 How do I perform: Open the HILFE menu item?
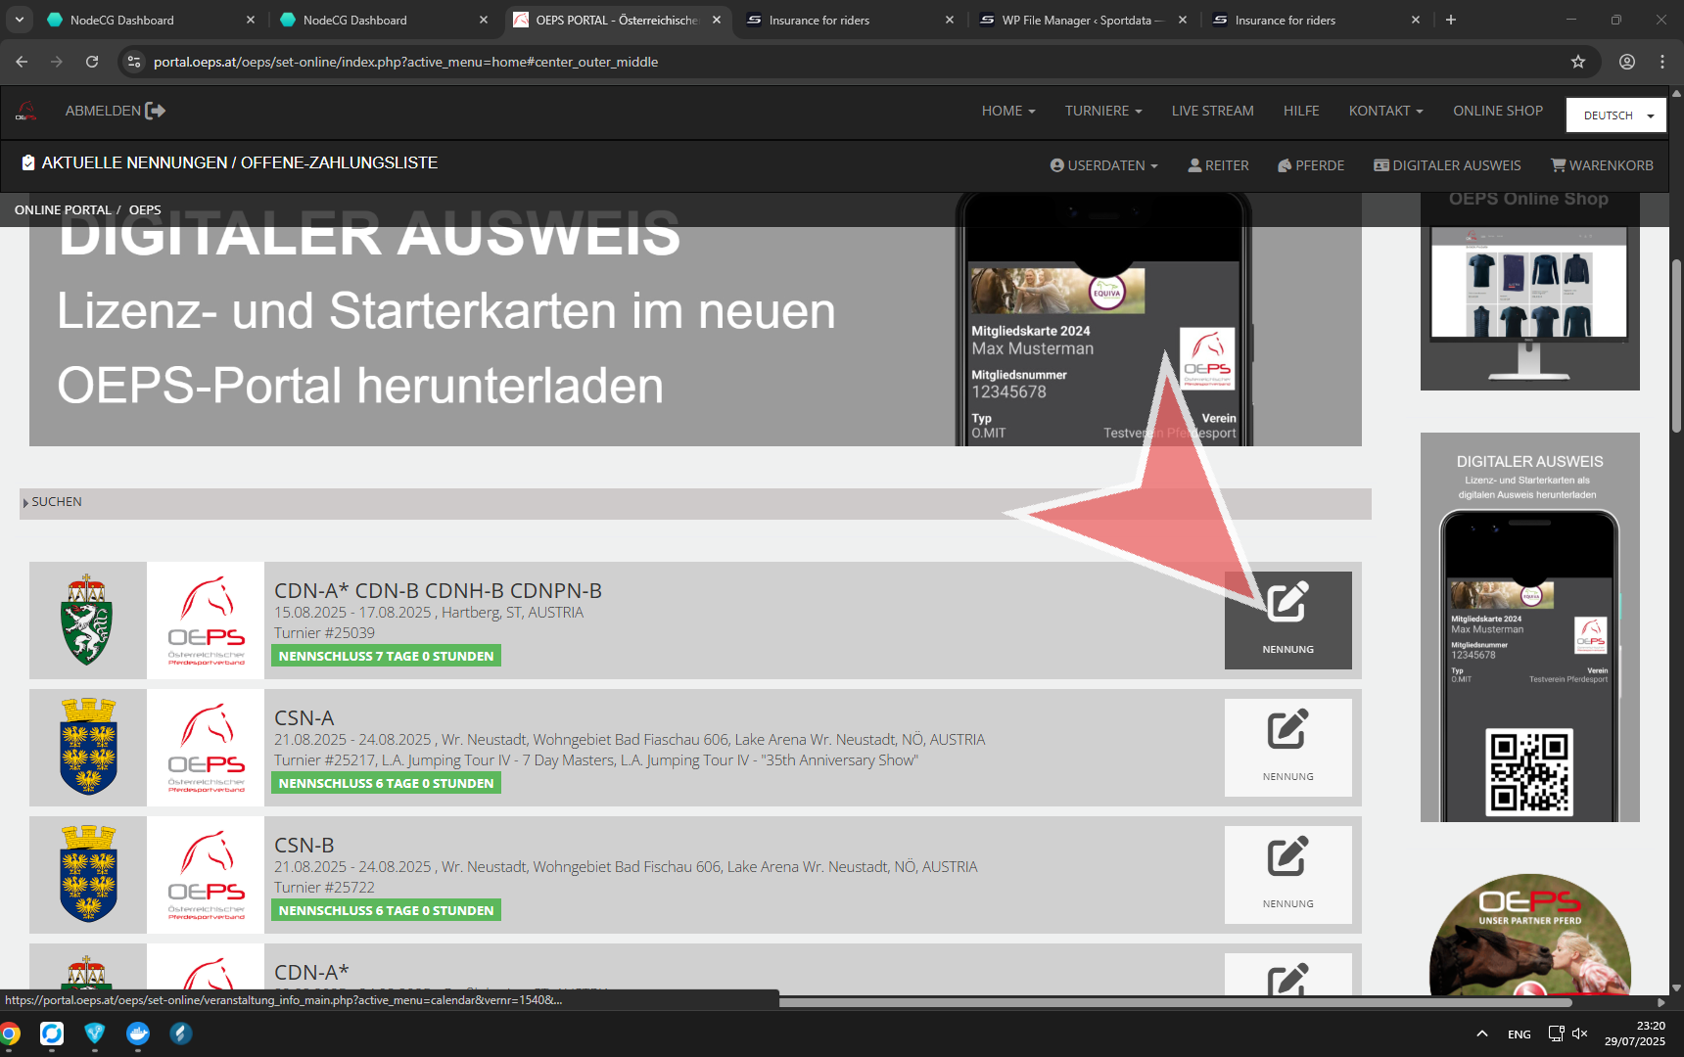1301,111
